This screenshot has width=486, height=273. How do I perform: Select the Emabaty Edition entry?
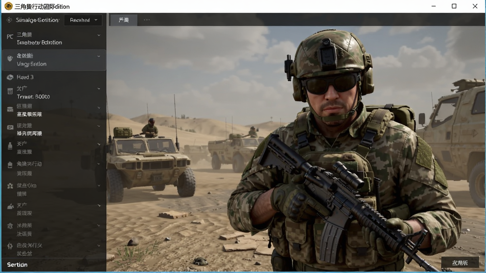click(x=54, y=39)
